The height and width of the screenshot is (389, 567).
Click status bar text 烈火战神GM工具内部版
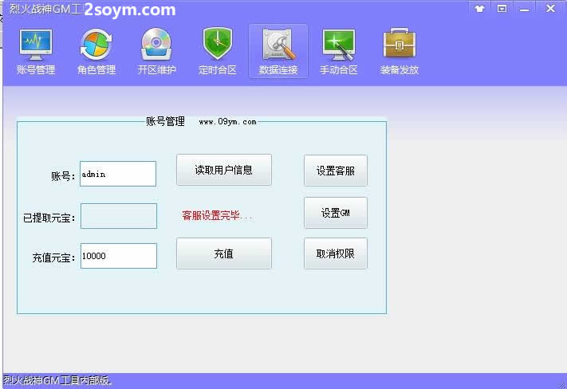[x=58, y=380]
